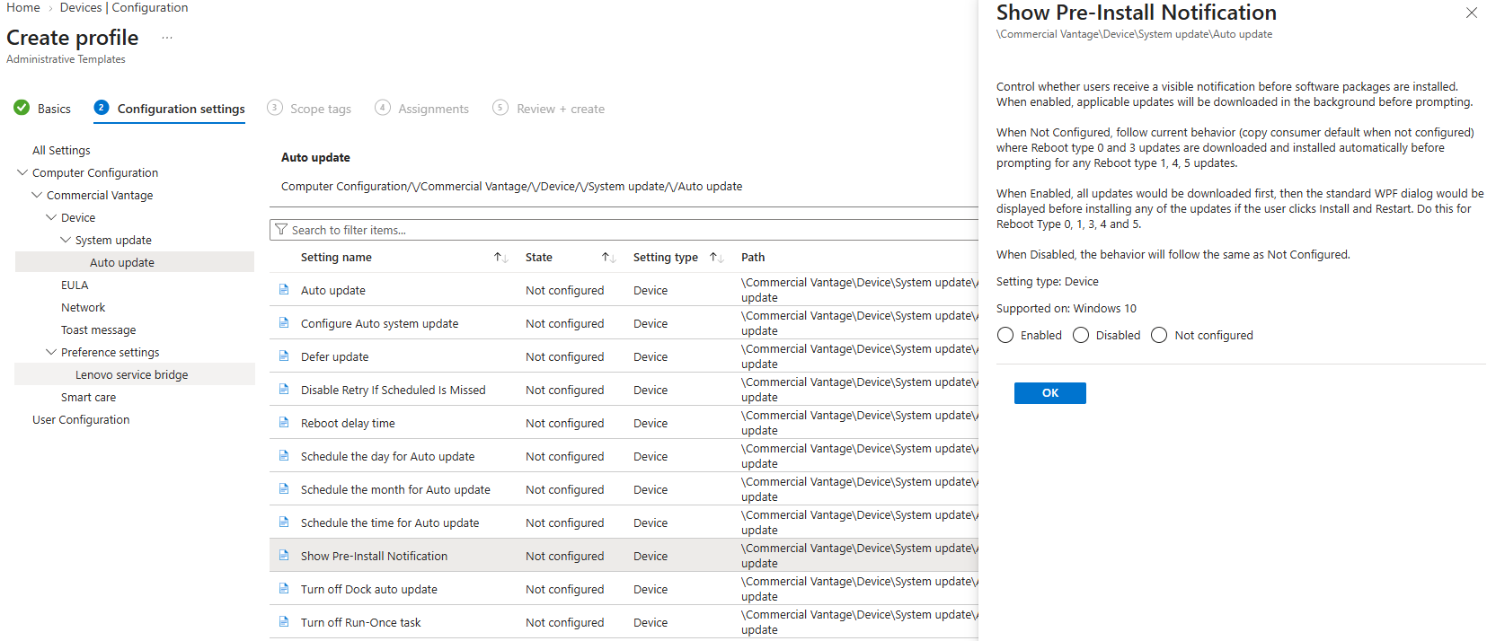The image size is (1487, 641).
Task: Select the EULA tree item
Action: tap(75, 285)
